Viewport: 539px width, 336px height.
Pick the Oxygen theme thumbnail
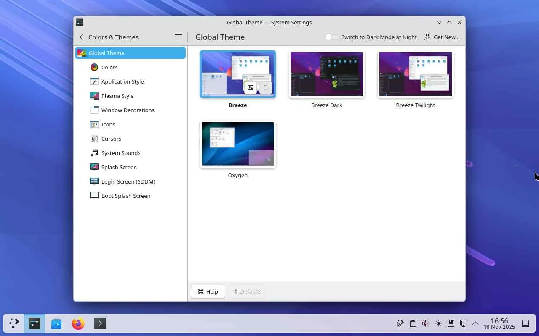tap(238, 144)
